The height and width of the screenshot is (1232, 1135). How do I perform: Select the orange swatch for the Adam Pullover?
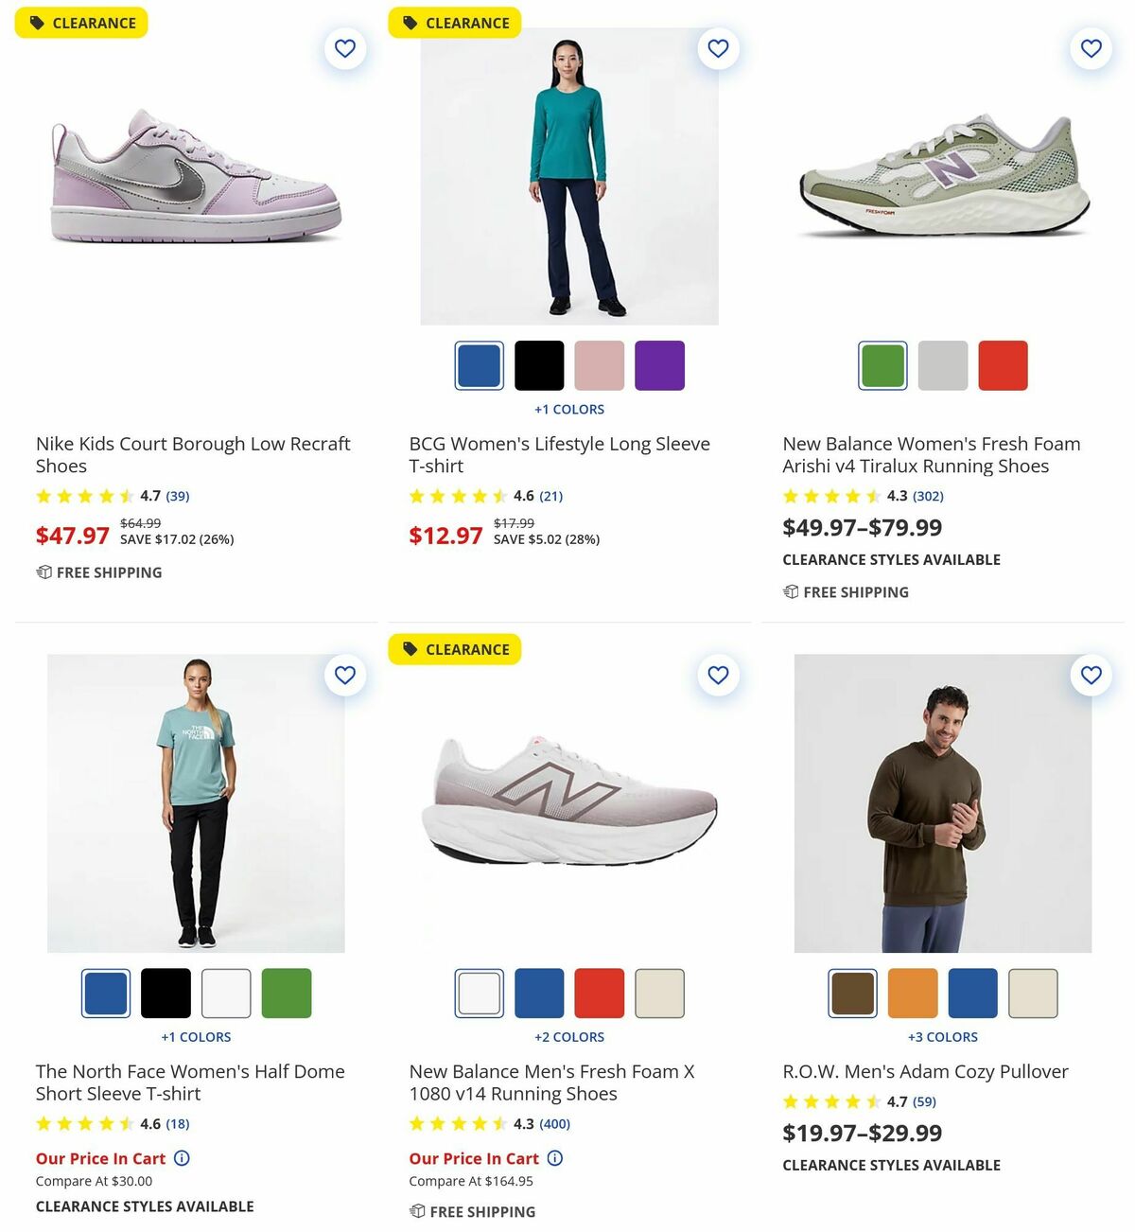tap(913, 993)
